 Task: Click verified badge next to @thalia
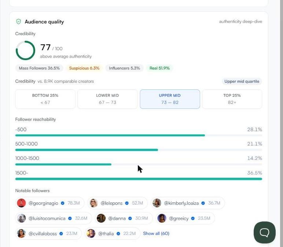118,233
